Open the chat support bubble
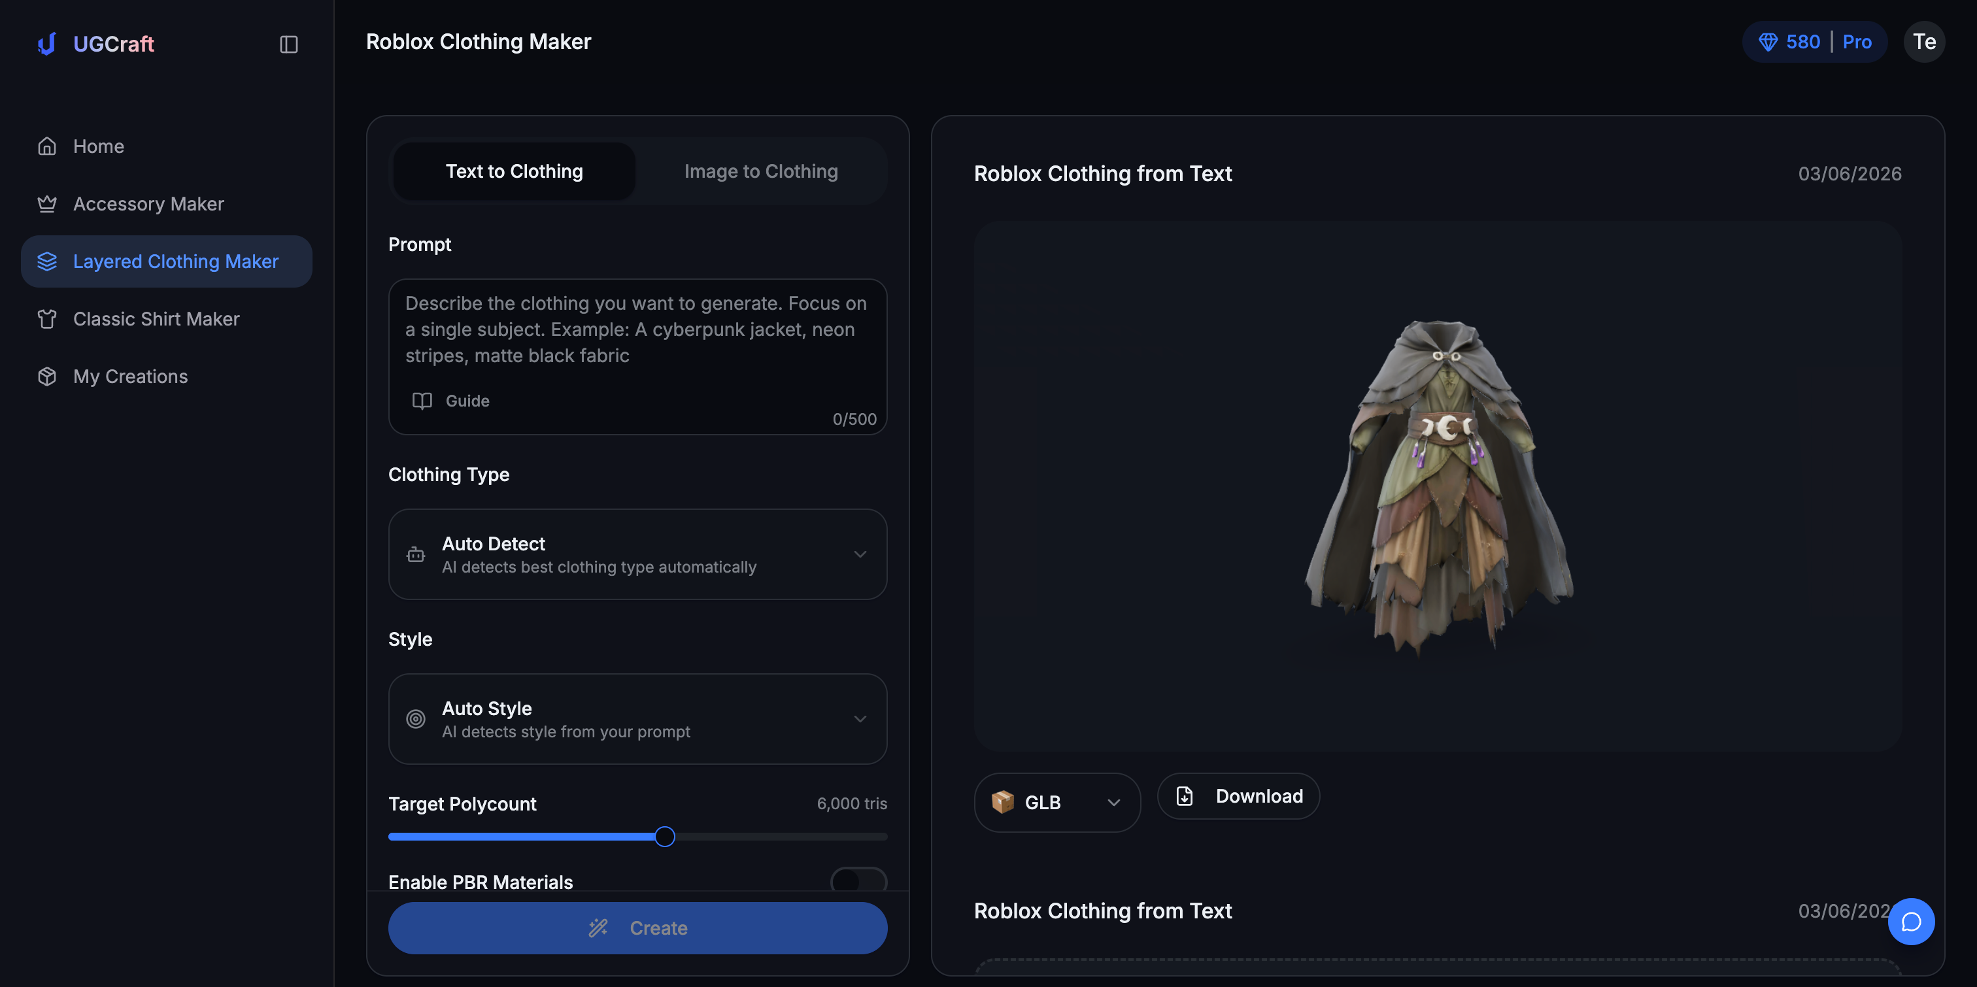The image size is (1977, 987). click(x=1911, y=921)
